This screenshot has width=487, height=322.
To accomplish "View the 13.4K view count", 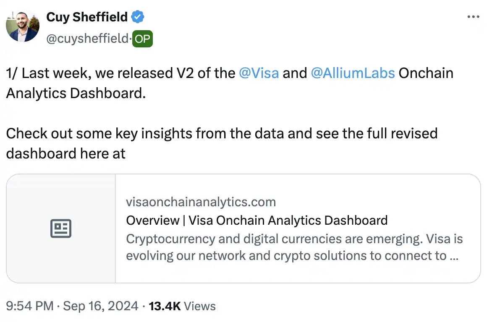I will point(165,306).
